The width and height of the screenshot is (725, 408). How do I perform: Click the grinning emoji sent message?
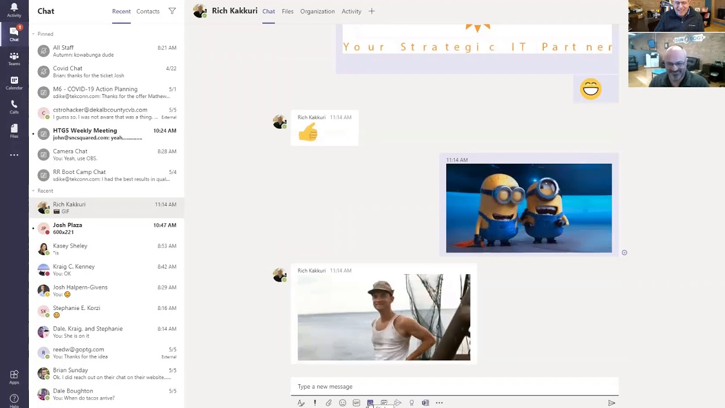tap(590, 89)
